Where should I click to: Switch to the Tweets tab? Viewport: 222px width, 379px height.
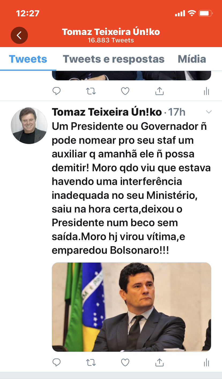pos(28,59)
